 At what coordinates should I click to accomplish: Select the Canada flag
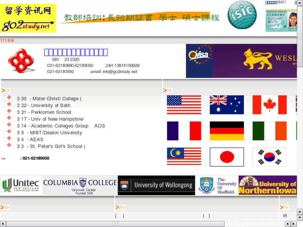(270, 105)
